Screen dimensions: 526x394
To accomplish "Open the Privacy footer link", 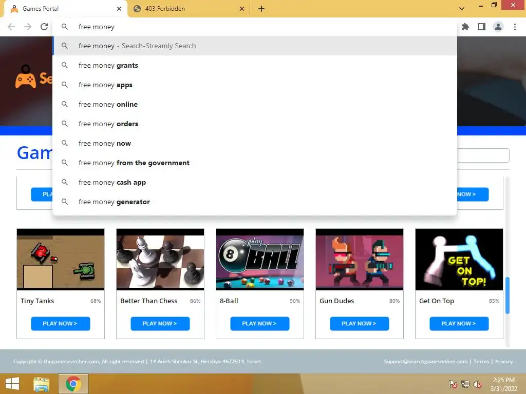I will 504,361.
